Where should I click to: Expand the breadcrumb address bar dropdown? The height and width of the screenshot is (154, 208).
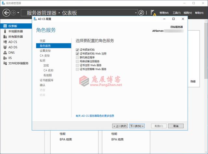[x=136, y=13]
